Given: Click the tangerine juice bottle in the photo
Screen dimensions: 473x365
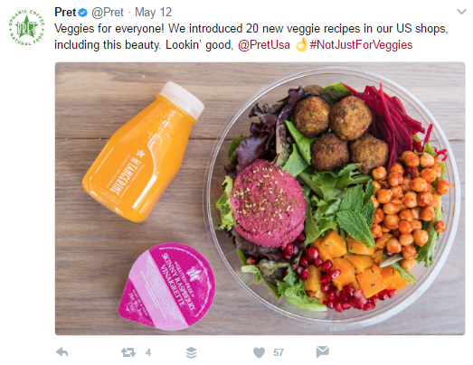Looking at the screenshot, I should click(x=143, y=152).
